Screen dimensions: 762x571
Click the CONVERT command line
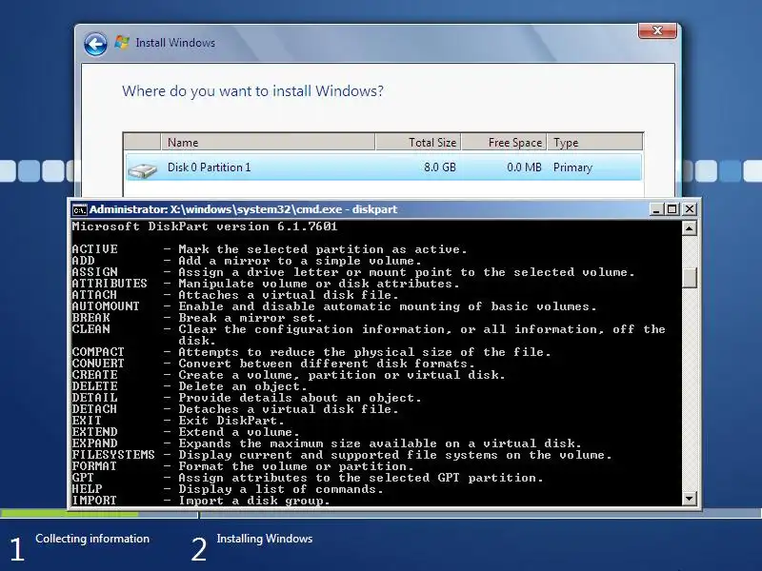273,364
